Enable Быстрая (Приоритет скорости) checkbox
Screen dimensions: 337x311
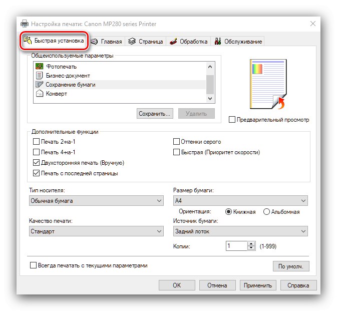[176, 152]
